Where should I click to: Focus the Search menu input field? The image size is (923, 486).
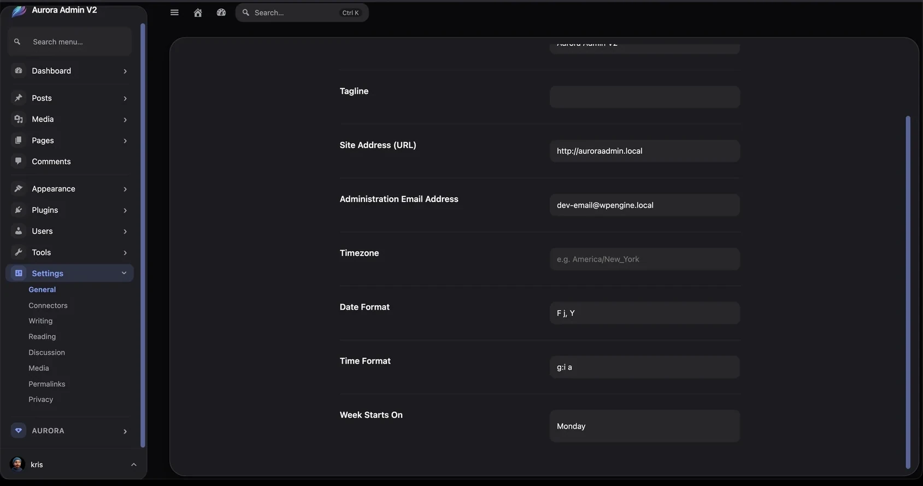coord(69,42)
